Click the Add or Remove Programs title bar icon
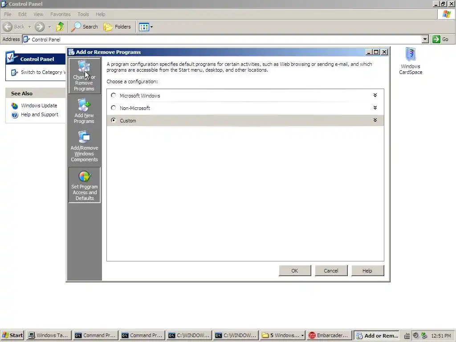456x342 pixels. [x=72, y=52]
